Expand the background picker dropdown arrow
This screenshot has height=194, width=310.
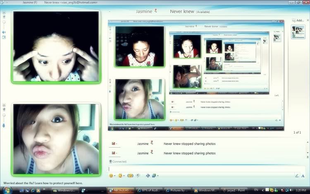click(157, 176)
